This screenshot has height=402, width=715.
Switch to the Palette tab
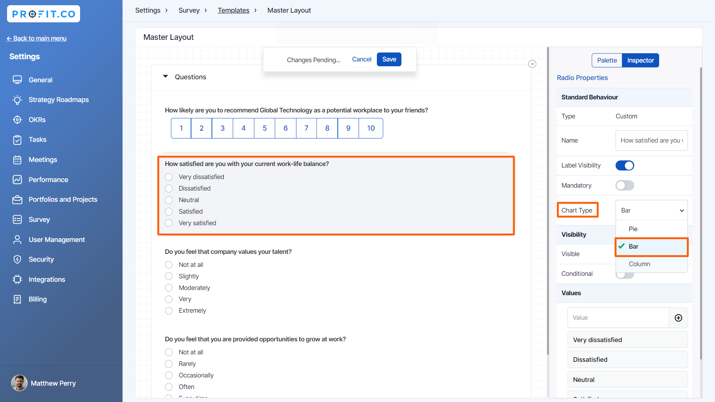click(x=607, y=60)
